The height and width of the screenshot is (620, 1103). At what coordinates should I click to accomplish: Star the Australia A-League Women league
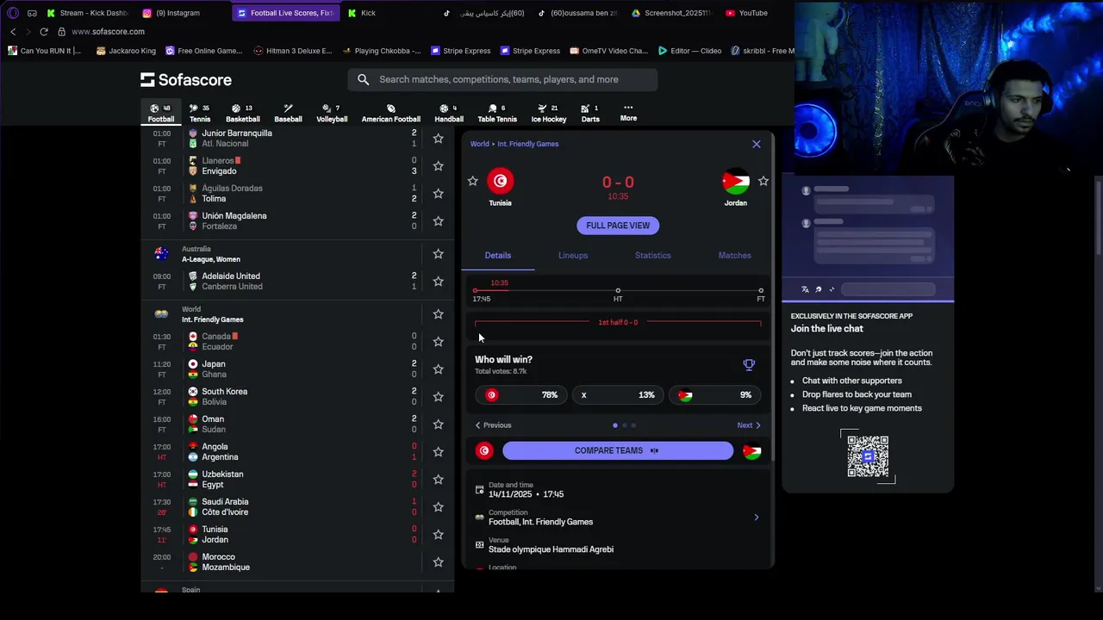(438, 254)
